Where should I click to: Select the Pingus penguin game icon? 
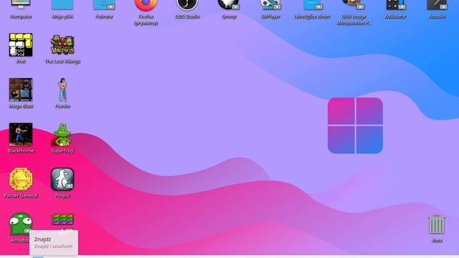[x=62, y=179]
